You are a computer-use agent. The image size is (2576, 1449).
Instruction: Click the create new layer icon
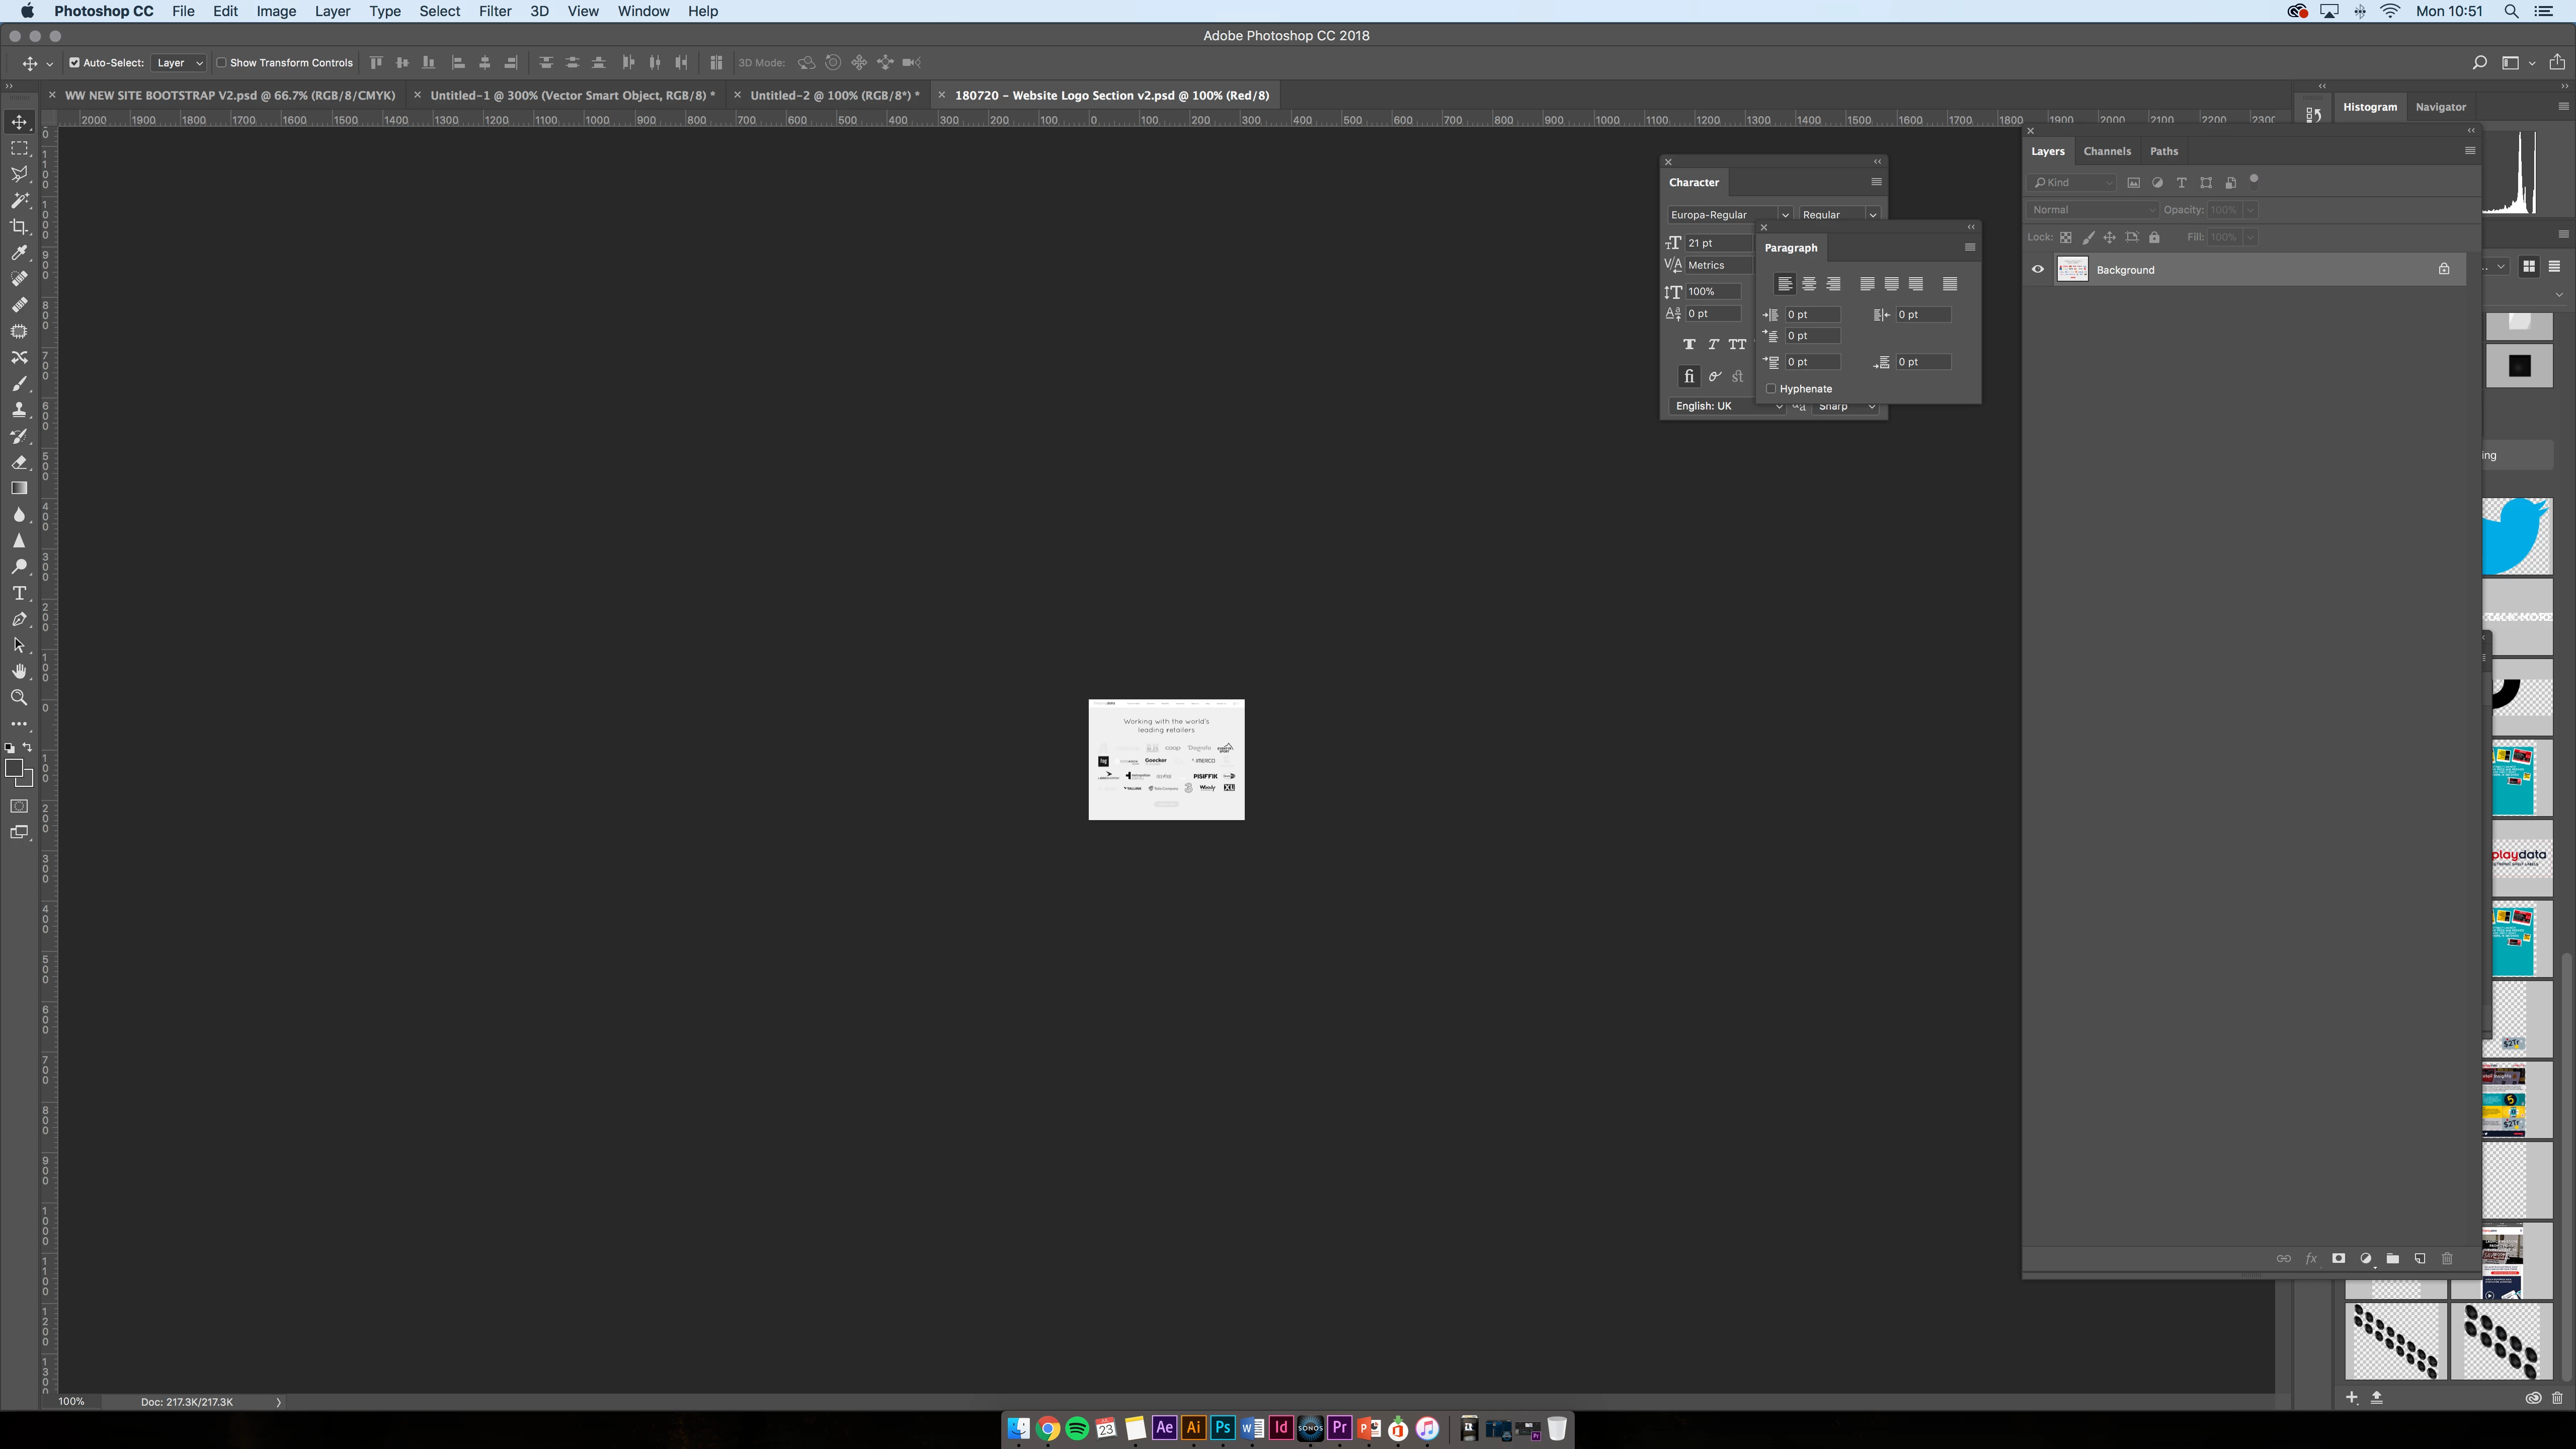click(2420, 1258)
